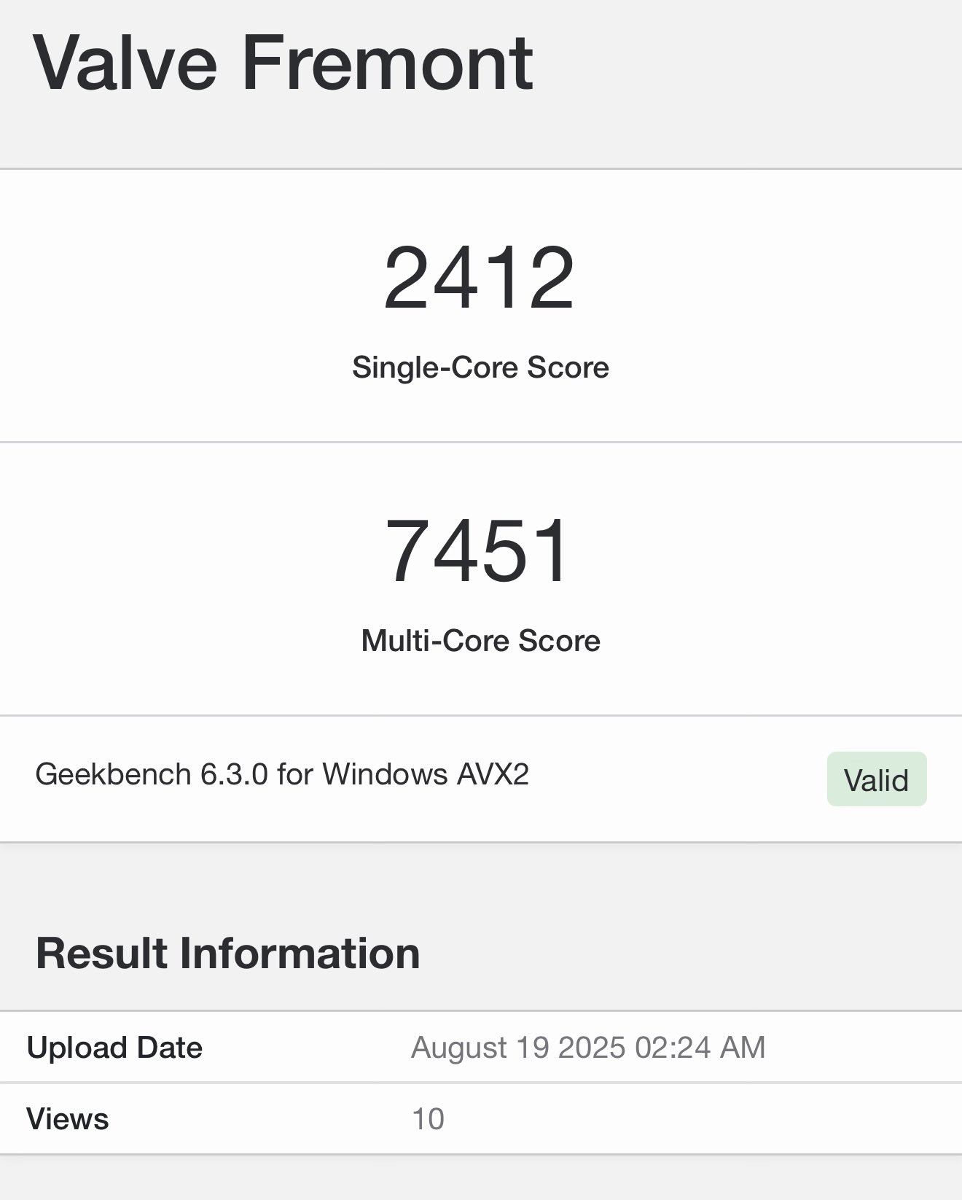The image size is (962, 1200).
Task: Click the Upload Date row label
Action: tap(114, 1048)
